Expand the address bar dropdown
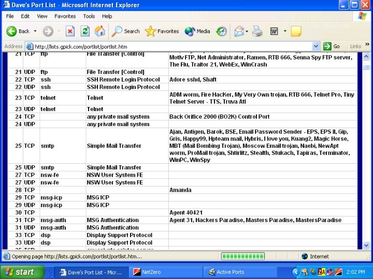Screen dimensions: 373x279 click(x=315, y=47)
